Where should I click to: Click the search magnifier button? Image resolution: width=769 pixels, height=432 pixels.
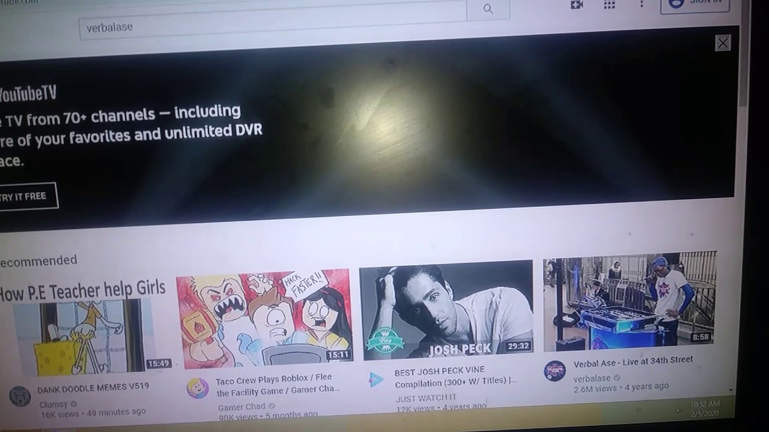tap(488, 8)
